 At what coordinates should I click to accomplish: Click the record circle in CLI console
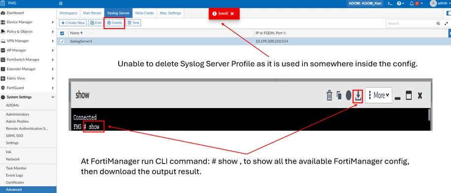pyautogui.click(x=349, y=95)
